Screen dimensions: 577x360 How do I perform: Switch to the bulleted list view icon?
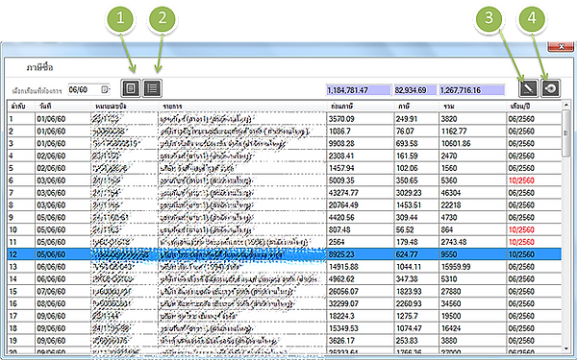click(x=152, y=88)
